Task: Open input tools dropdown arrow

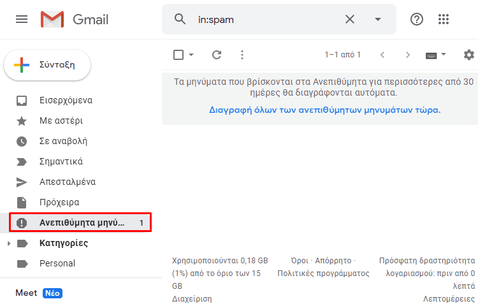Action: pyautogui.click(x=444, y=54)
